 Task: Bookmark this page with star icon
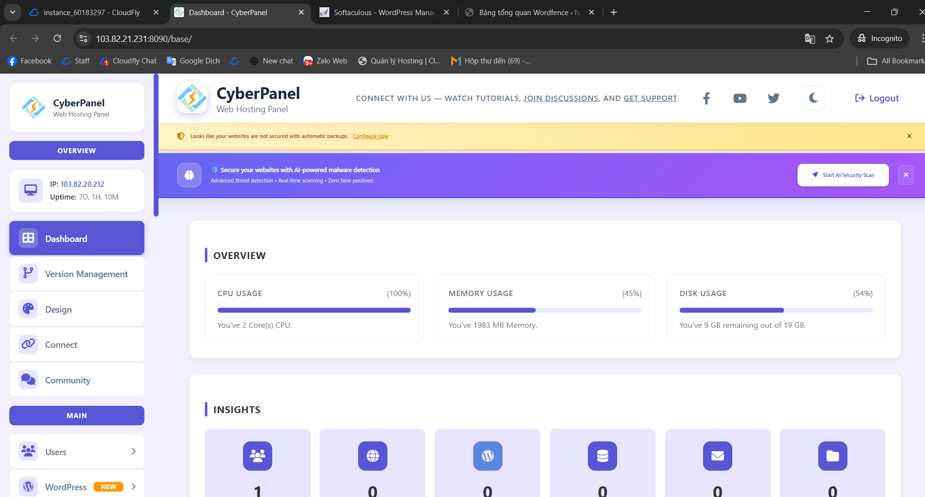pos(829,39)
